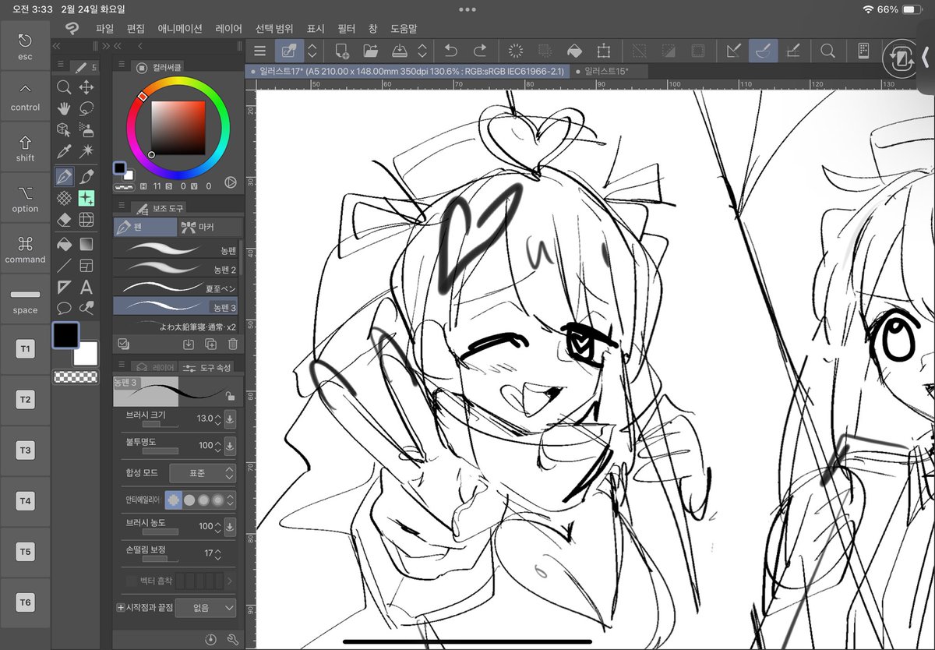Select 농펜 2 brush
This screenshot has width=935, height=650.
point(176,267)
